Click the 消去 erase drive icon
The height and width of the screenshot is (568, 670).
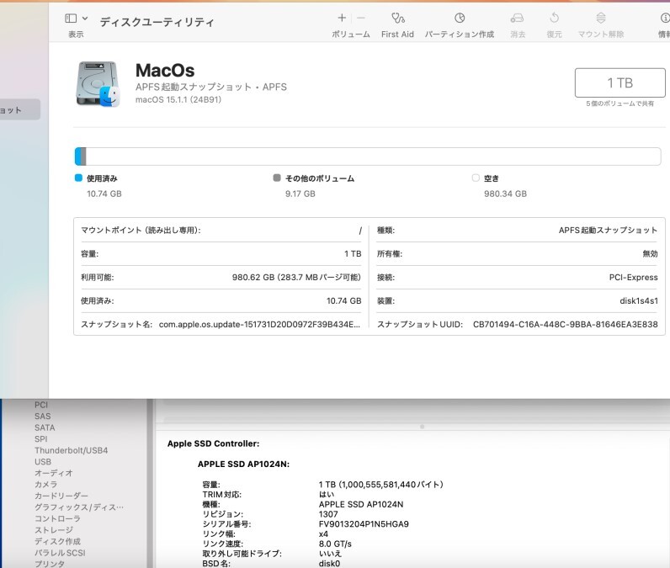pyautogui.click(x=517, y=18)
